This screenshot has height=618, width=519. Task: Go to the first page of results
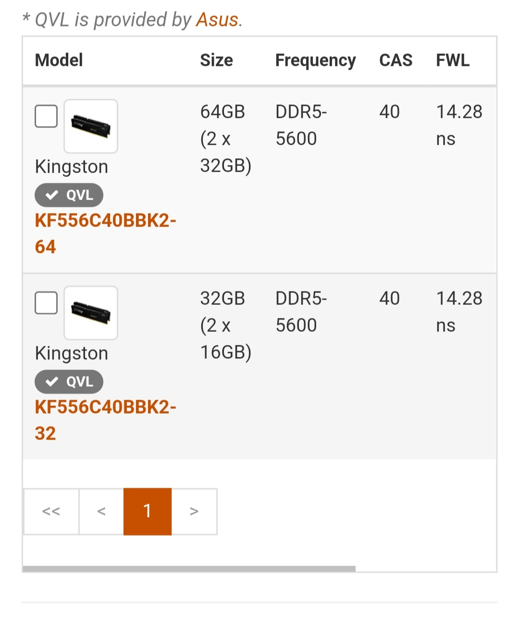coord(51,512)
